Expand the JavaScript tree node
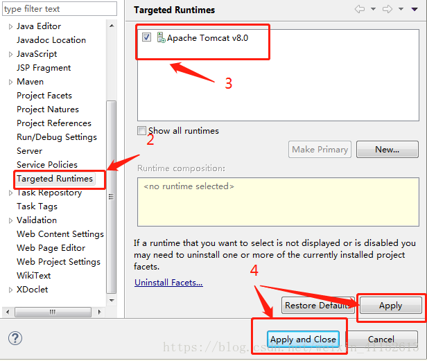Screen dimensions: 427x361 [10, 54]
